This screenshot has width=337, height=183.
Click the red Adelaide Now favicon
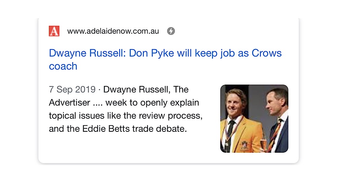[54, 31]
